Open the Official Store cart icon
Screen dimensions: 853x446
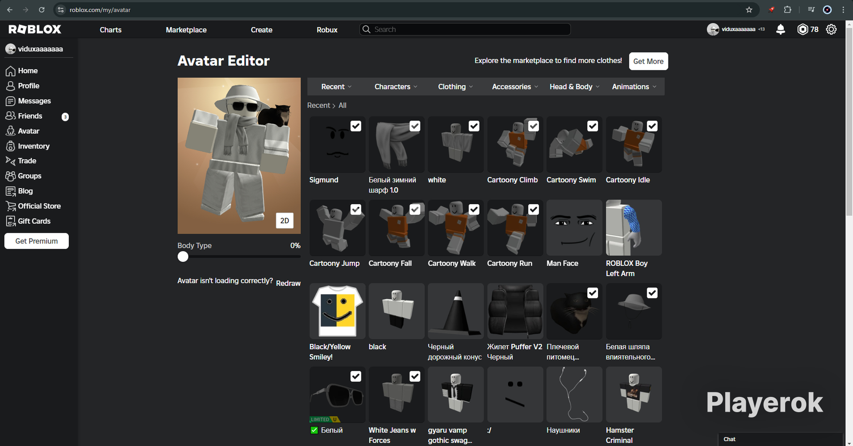10,206
